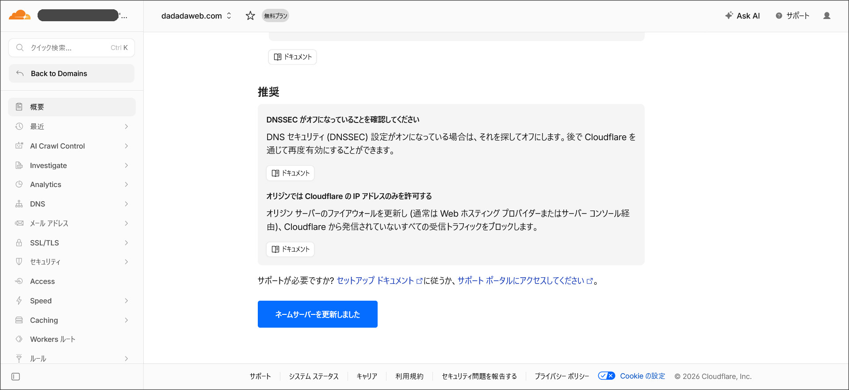Viewport: 849px width, 390px height.
Task: Open the footer サポート link
Action: click(260, 376)
